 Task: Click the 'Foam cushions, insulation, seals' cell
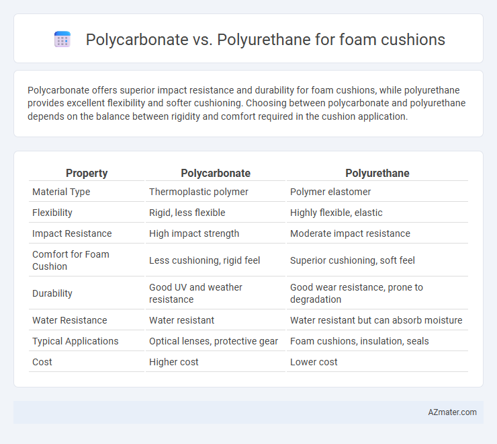(x=359, y=341)
